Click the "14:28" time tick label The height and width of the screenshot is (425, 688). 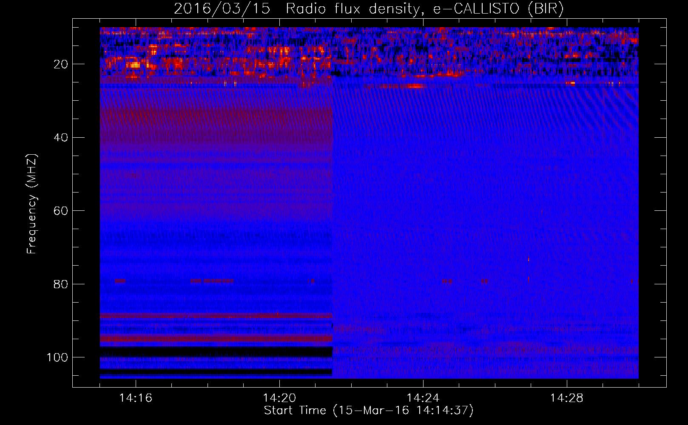point(567,398)
